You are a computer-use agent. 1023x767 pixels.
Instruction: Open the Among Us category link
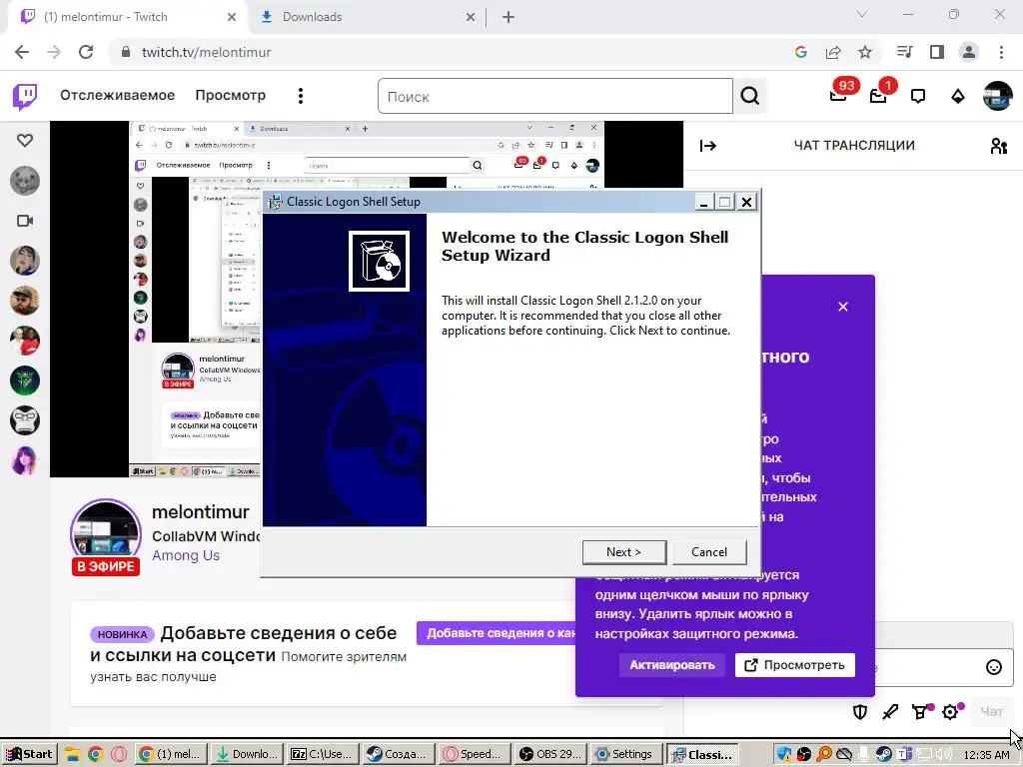[186, 555]
